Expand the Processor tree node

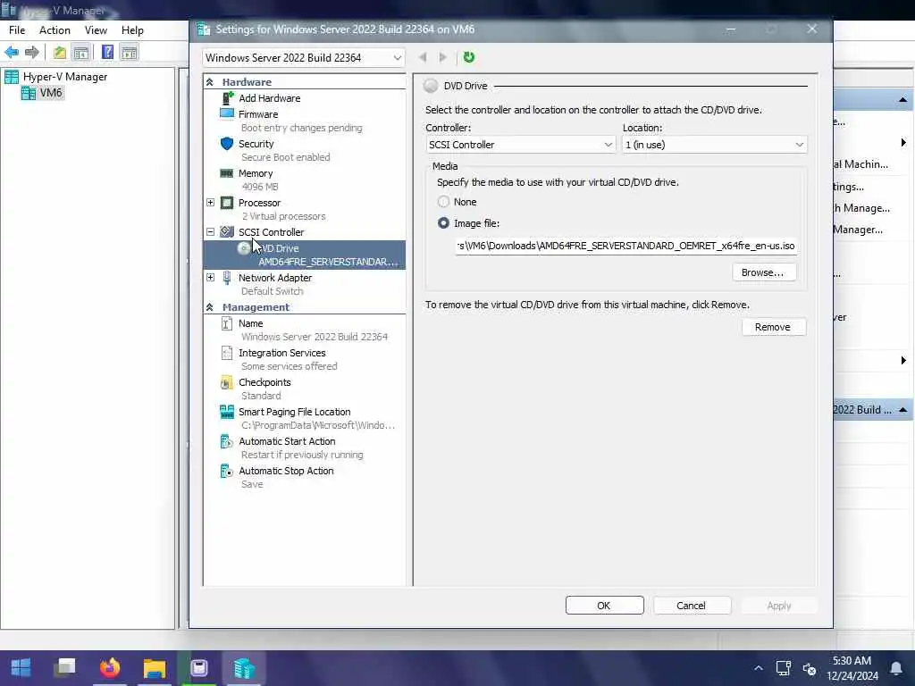tap(211, 203)
